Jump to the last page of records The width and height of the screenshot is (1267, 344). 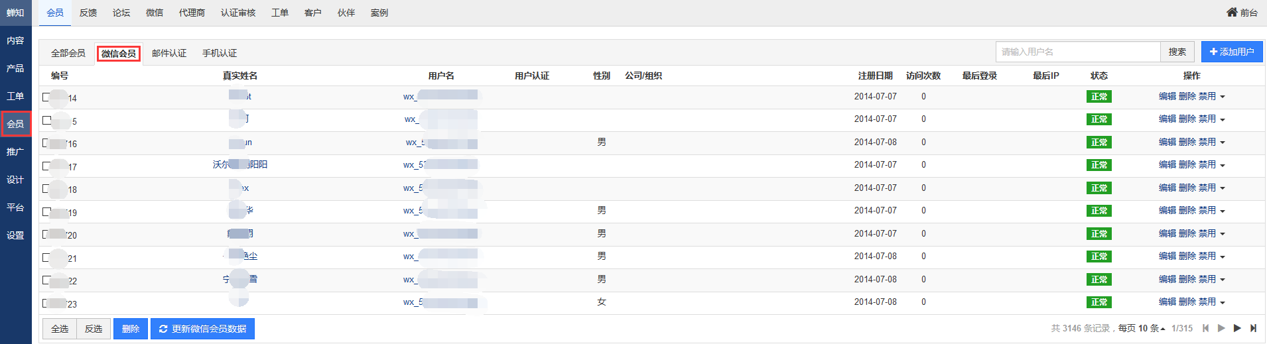click(1253, 328)
